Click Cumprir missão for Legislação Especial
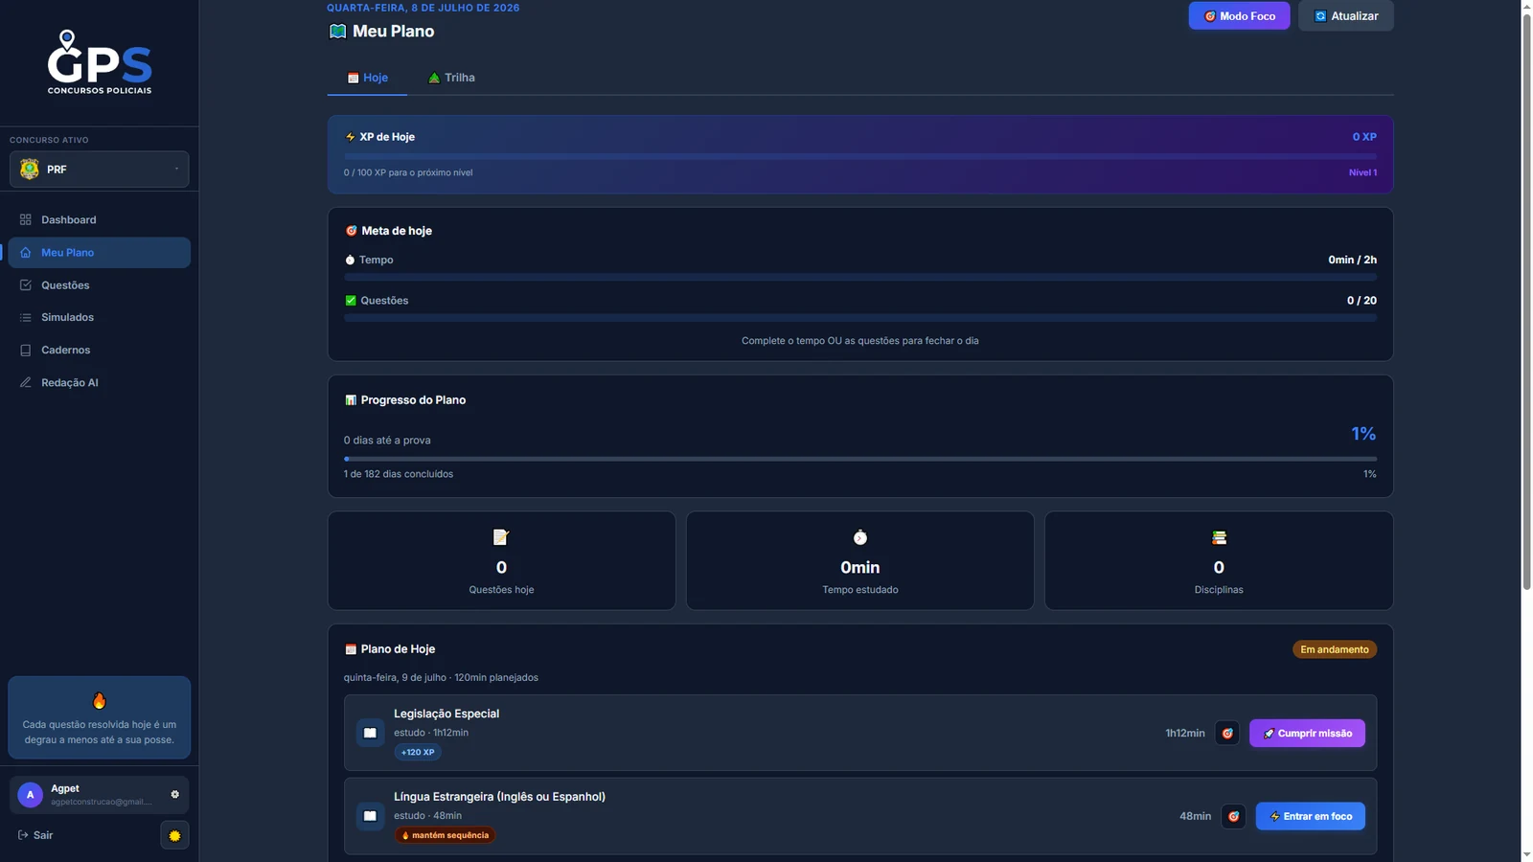The width and height of the screenshot is (1533, 862). [x=1307, y=733]
